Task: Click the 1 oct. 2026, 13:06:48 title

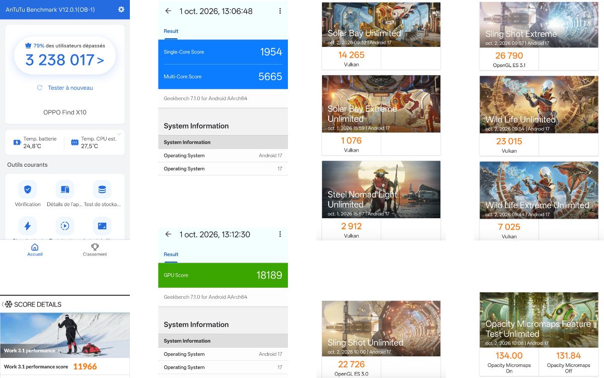Action: (216, 11)
